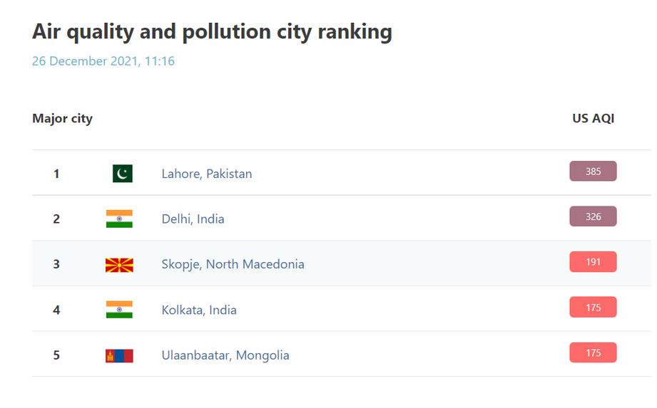Click the 191 AQI badge for Skopje
This screenshot has height=408, width=657.
tap(593, 262)
